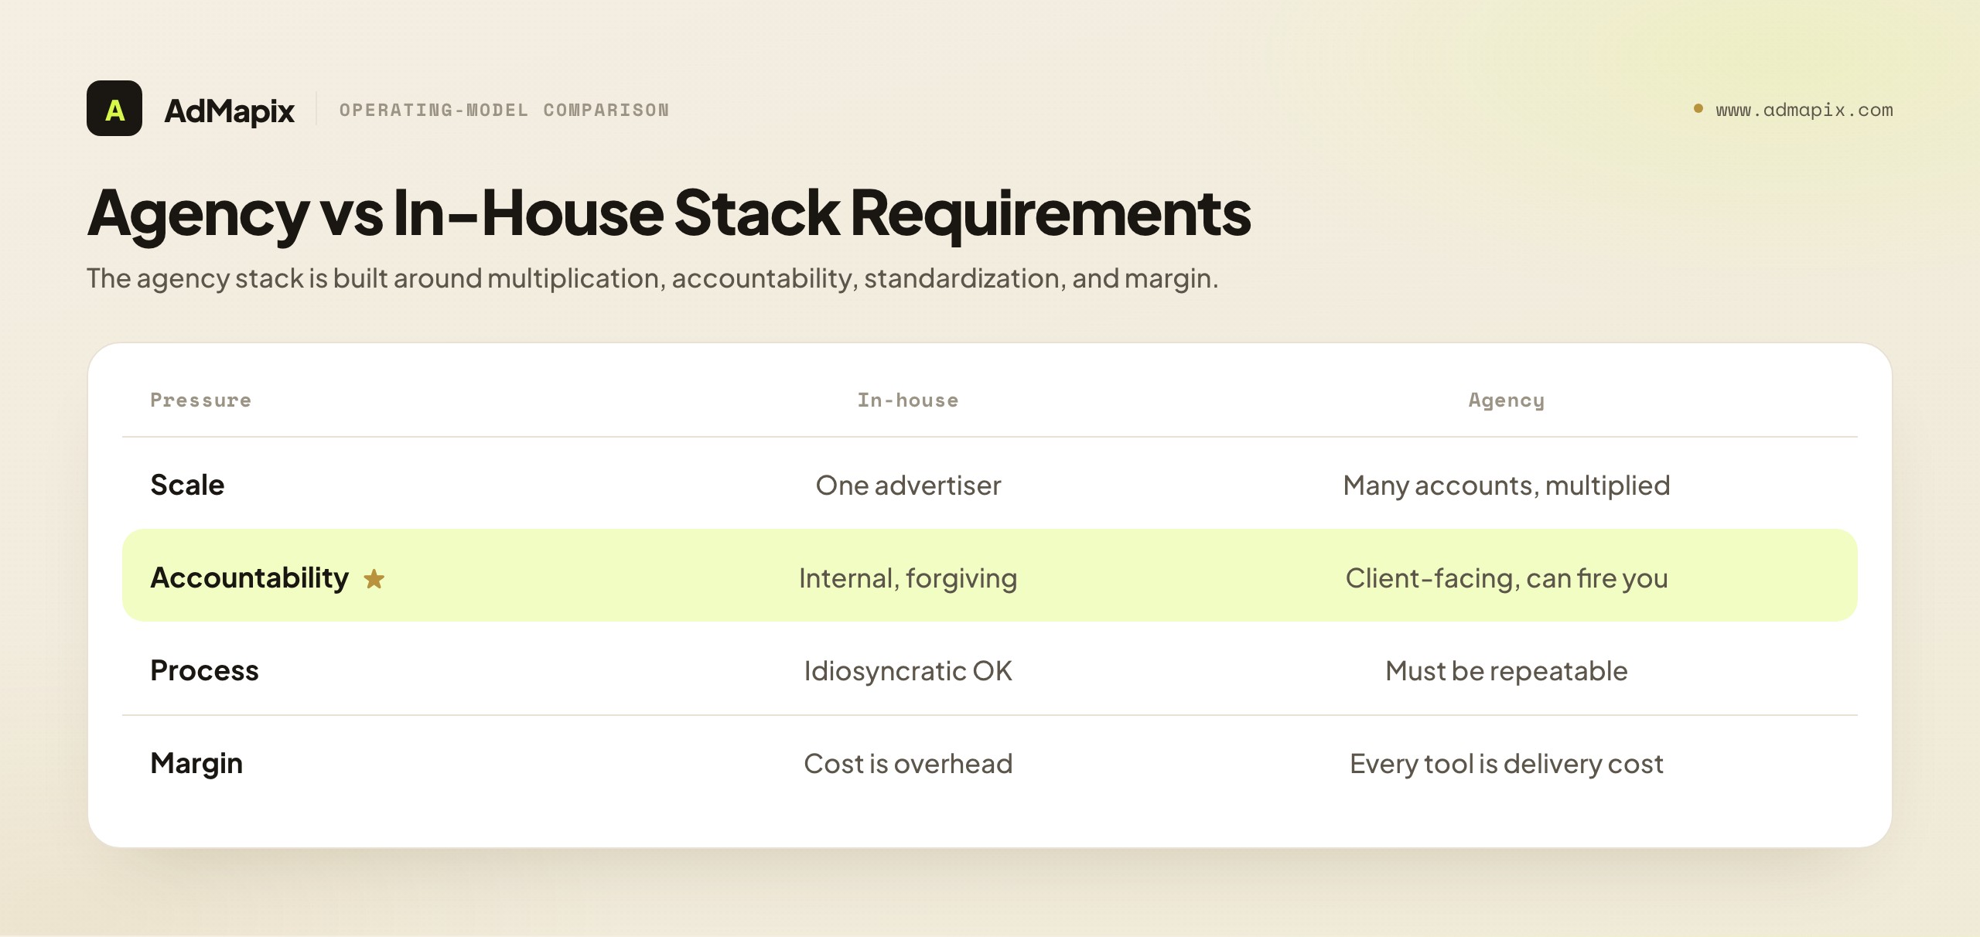1980x937 pixels.
Task: Click the 'Idiosyncratic OK' cell
Action: (x=908, y=671)
